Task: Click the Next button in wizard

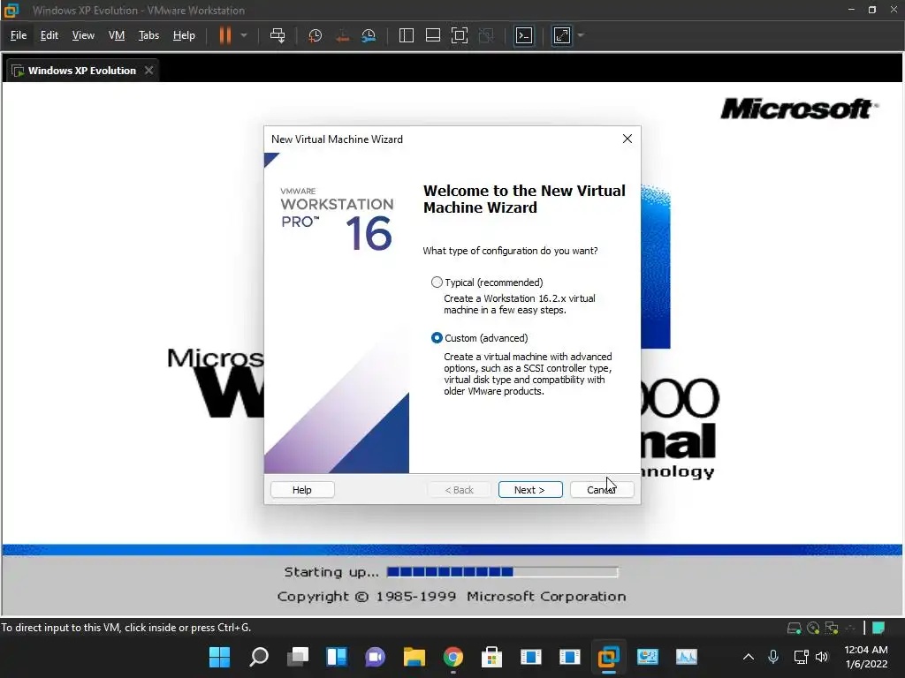Action: coord(530,490)
